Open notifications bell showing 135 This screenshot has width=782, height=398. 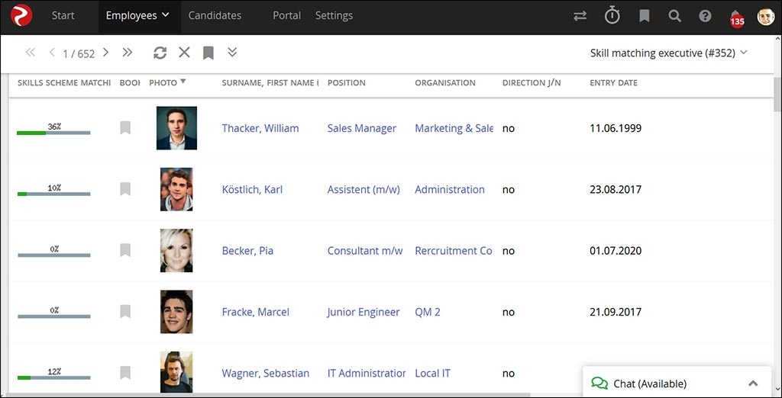click(x=735, y=17)
